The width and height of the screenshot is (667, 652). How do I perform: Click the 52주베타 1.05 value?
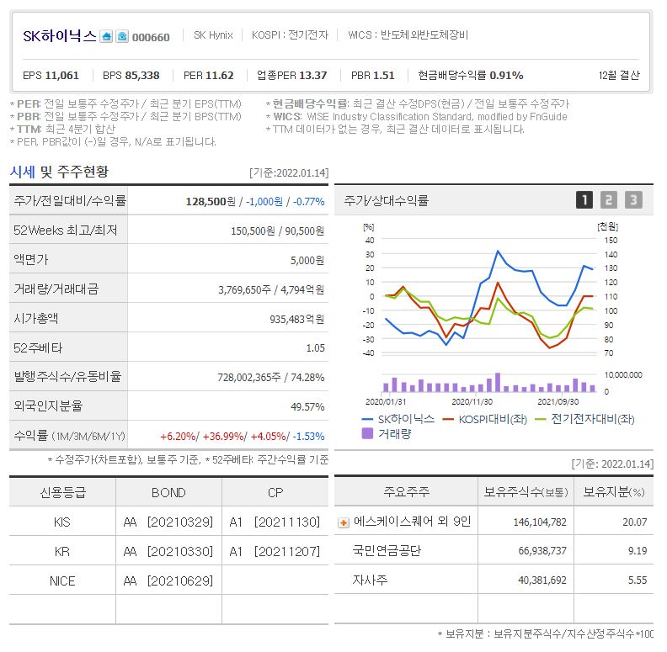coord(315,348)
